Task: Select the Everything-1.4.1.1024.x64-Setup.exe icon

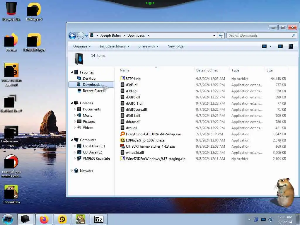Action: (122, 134)
